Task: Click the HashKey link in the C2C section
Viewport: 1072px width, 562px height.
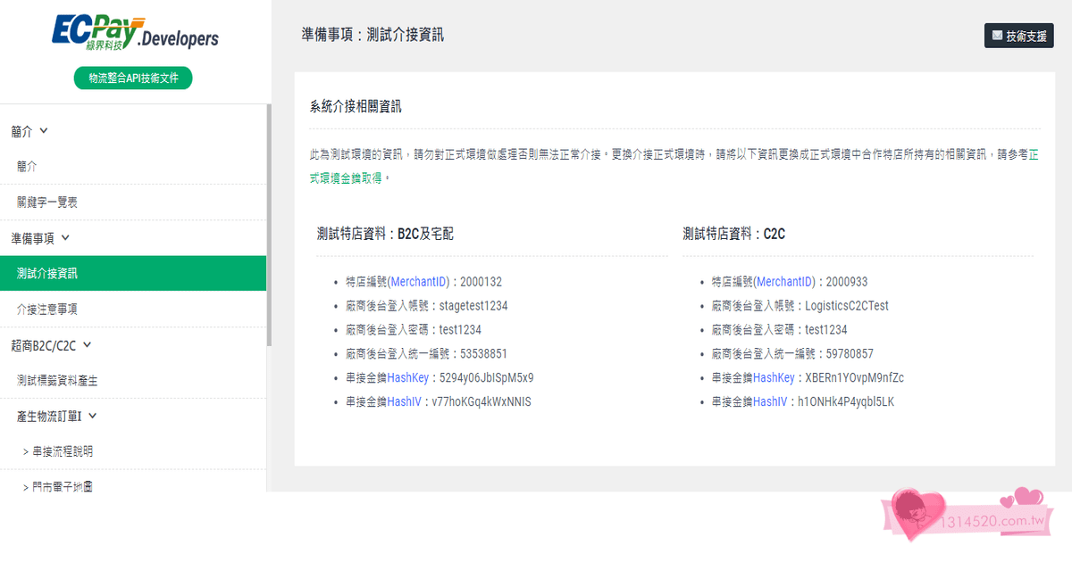Action: (x=775, y=377)
